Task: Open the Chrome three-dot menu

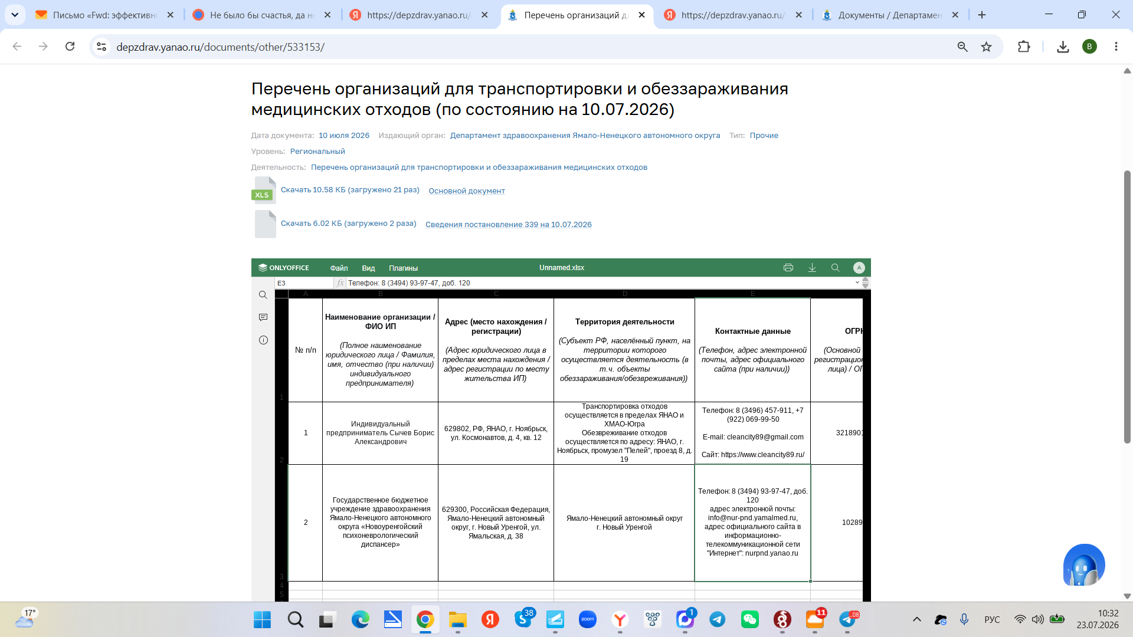Action: pos(1116,47)
